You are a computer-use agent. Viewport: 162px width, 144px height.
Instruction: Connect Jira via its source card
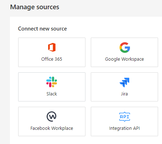[x=124, y=87]
